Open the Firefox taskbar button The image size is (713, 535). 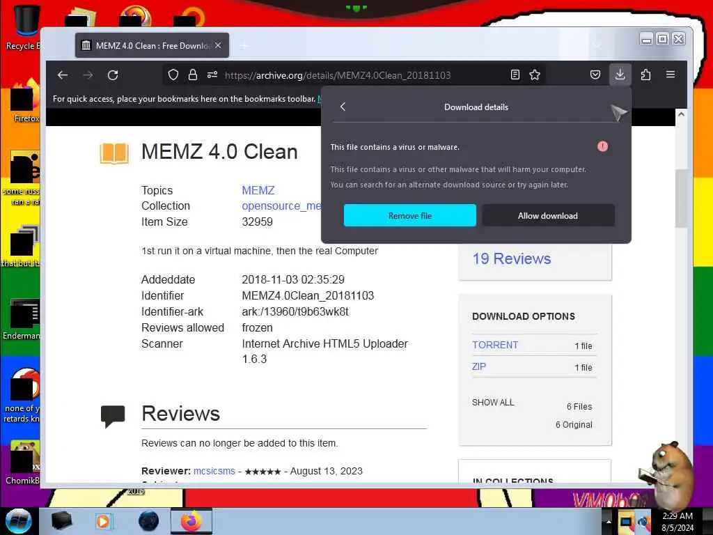[191, 521]
